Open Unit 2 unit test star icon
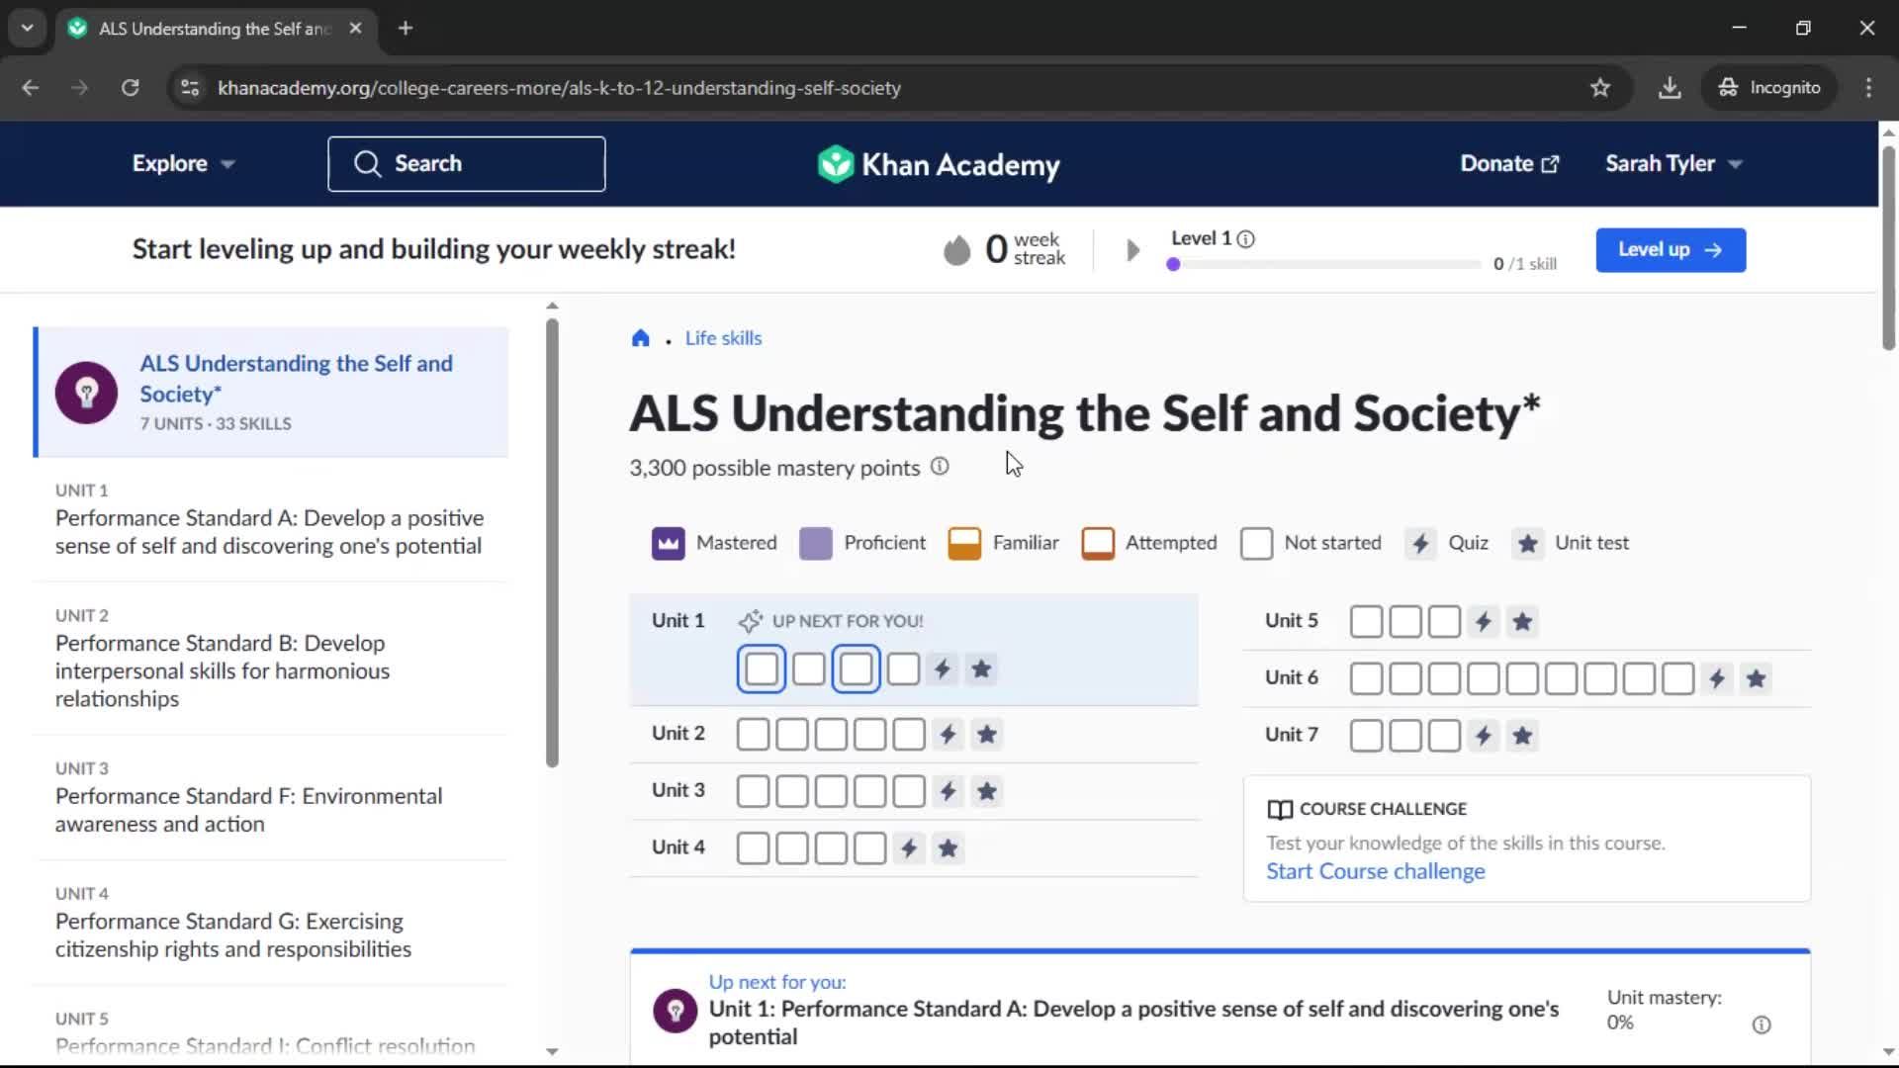Screen dimensions: 1899x1068 click(987, 735)
